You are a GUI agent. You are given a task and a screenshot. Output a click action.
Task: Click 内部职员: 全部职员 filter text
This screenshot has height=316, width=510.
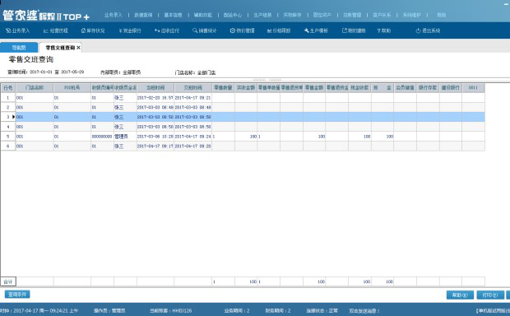coord(121,72)
